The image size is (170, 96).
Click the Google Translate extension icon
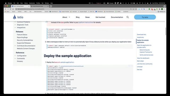pos(144,9)
